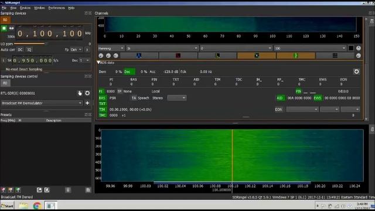Click the x button beside Fp
This screenshot has height=211, width=375.
[x=87, y=50]
